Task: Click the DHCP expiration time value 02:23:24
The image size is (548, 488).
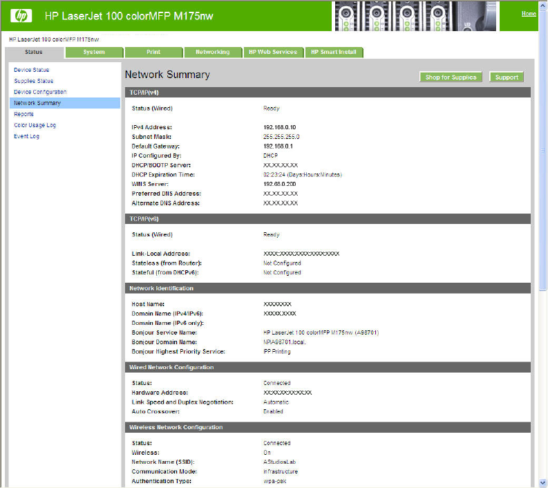Action: tap(303, 175)
